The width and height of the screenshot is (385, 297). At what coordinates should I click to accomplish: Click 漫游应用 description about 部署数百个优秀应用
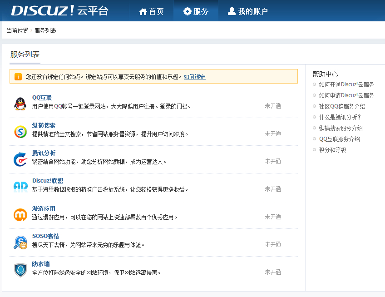[x=104, y=218]
